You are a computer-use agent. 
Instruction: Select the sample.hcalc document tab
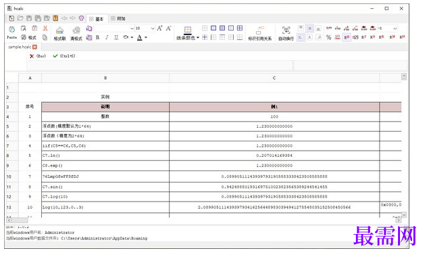pyautogui.click(x=20, y=47)
